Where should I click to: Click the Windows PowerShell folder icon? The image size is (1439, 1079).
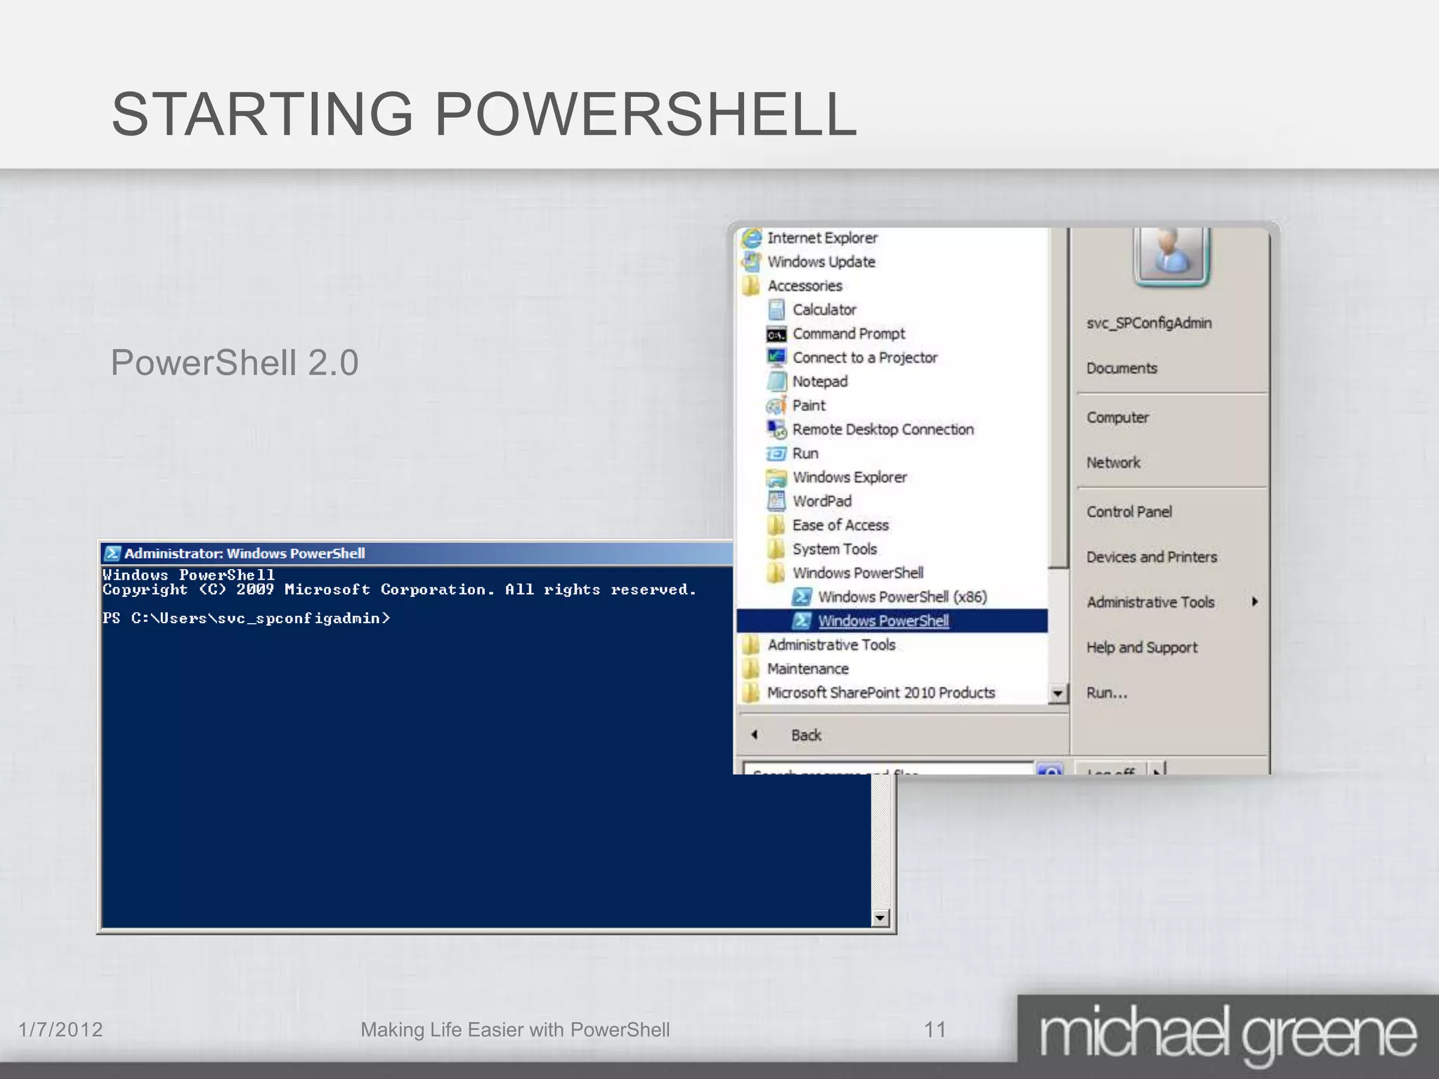776,573
